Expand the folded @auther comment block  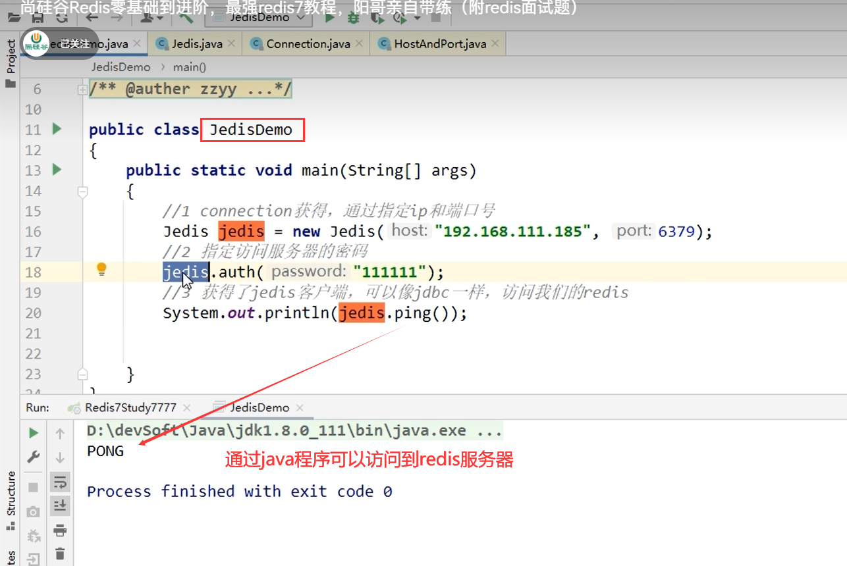tap(82, 89)
